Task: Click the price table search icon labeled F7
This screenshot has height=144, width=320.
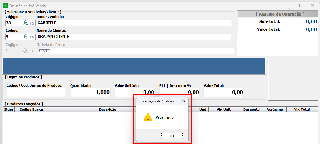Action: (29, 51)
